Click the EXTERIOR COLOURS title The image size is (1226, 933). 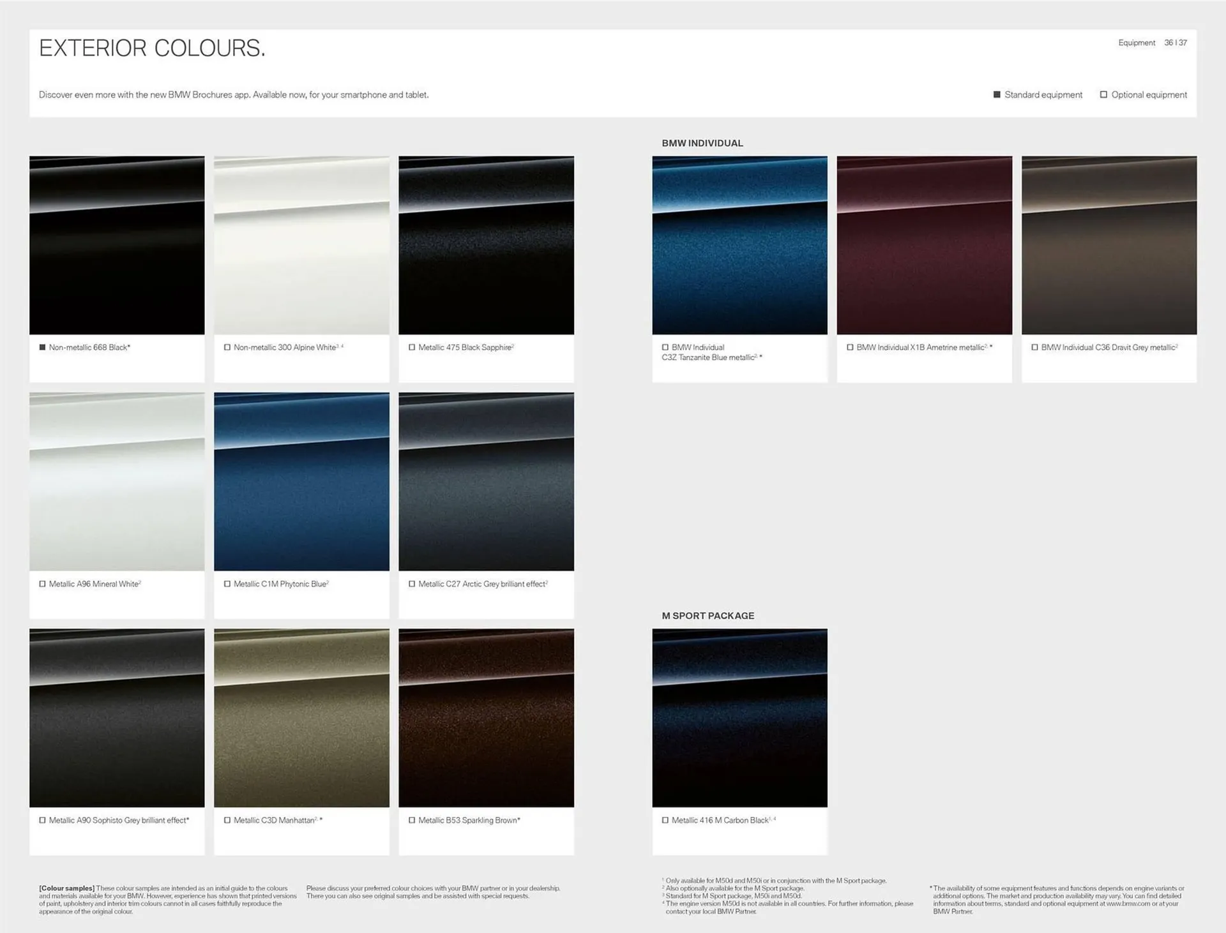pyautogui.click(x=152, y=49)
